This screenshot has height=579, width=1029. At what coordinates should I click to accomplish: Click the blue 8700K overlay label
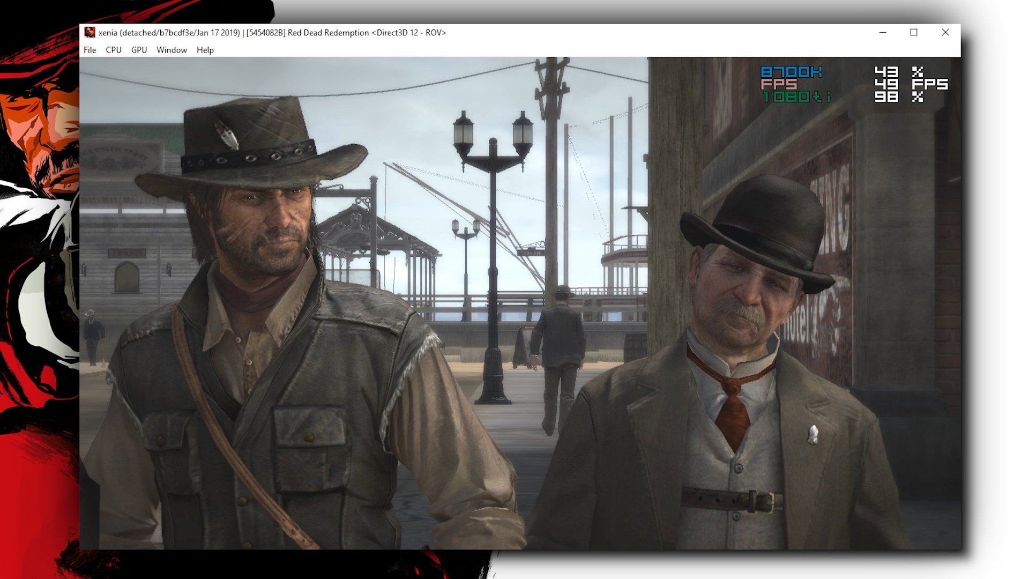coord(791,72)
